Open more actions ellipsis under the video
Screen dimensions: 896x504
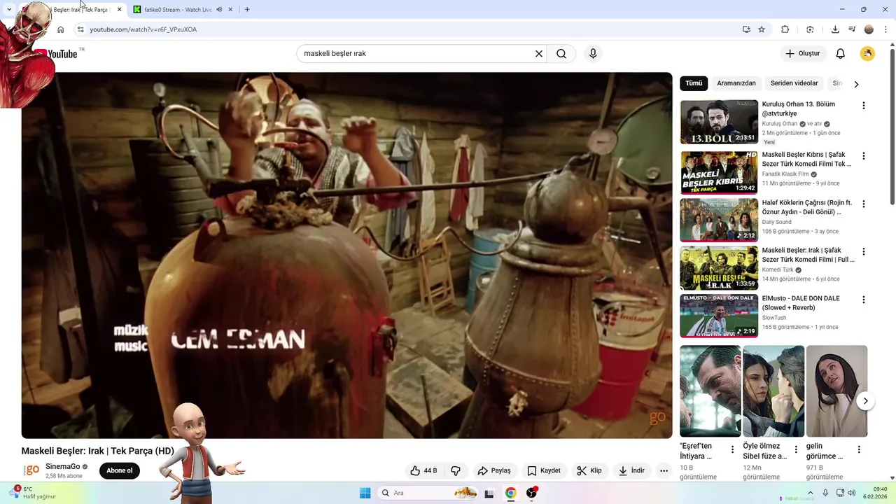(x=664, y=470)
